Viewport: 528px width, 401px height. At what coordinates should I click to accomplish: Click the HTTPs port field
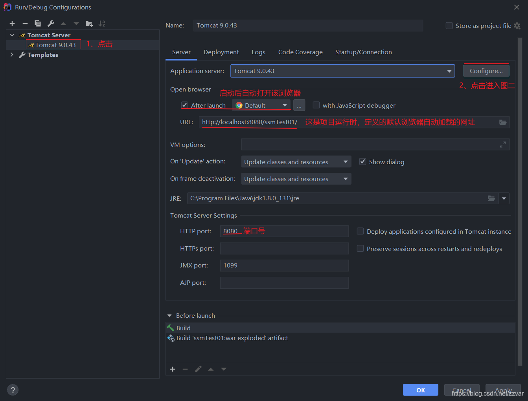pos(284,249)
